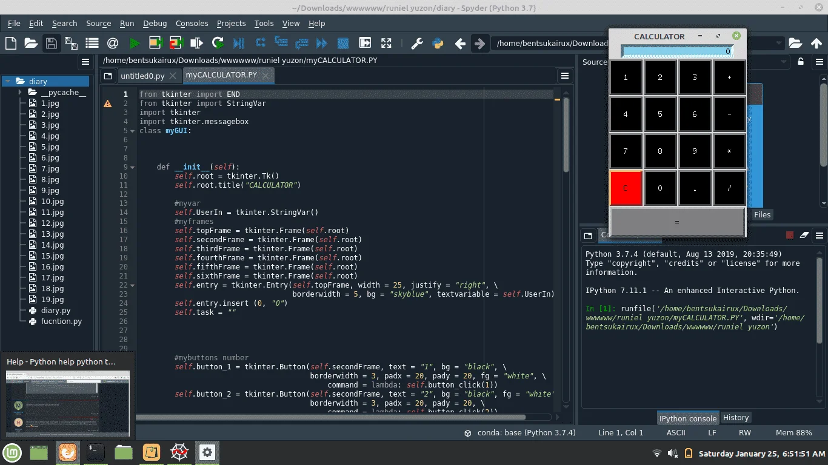Interrupt kernel with red stop square
Screen dimensions: 828x465
(790, 236)
